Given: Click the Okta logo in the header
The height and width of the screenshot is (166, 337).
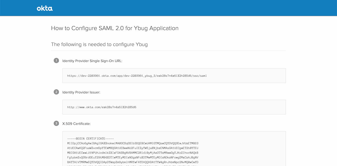Looking at the screenshot, I should point(44,8).
